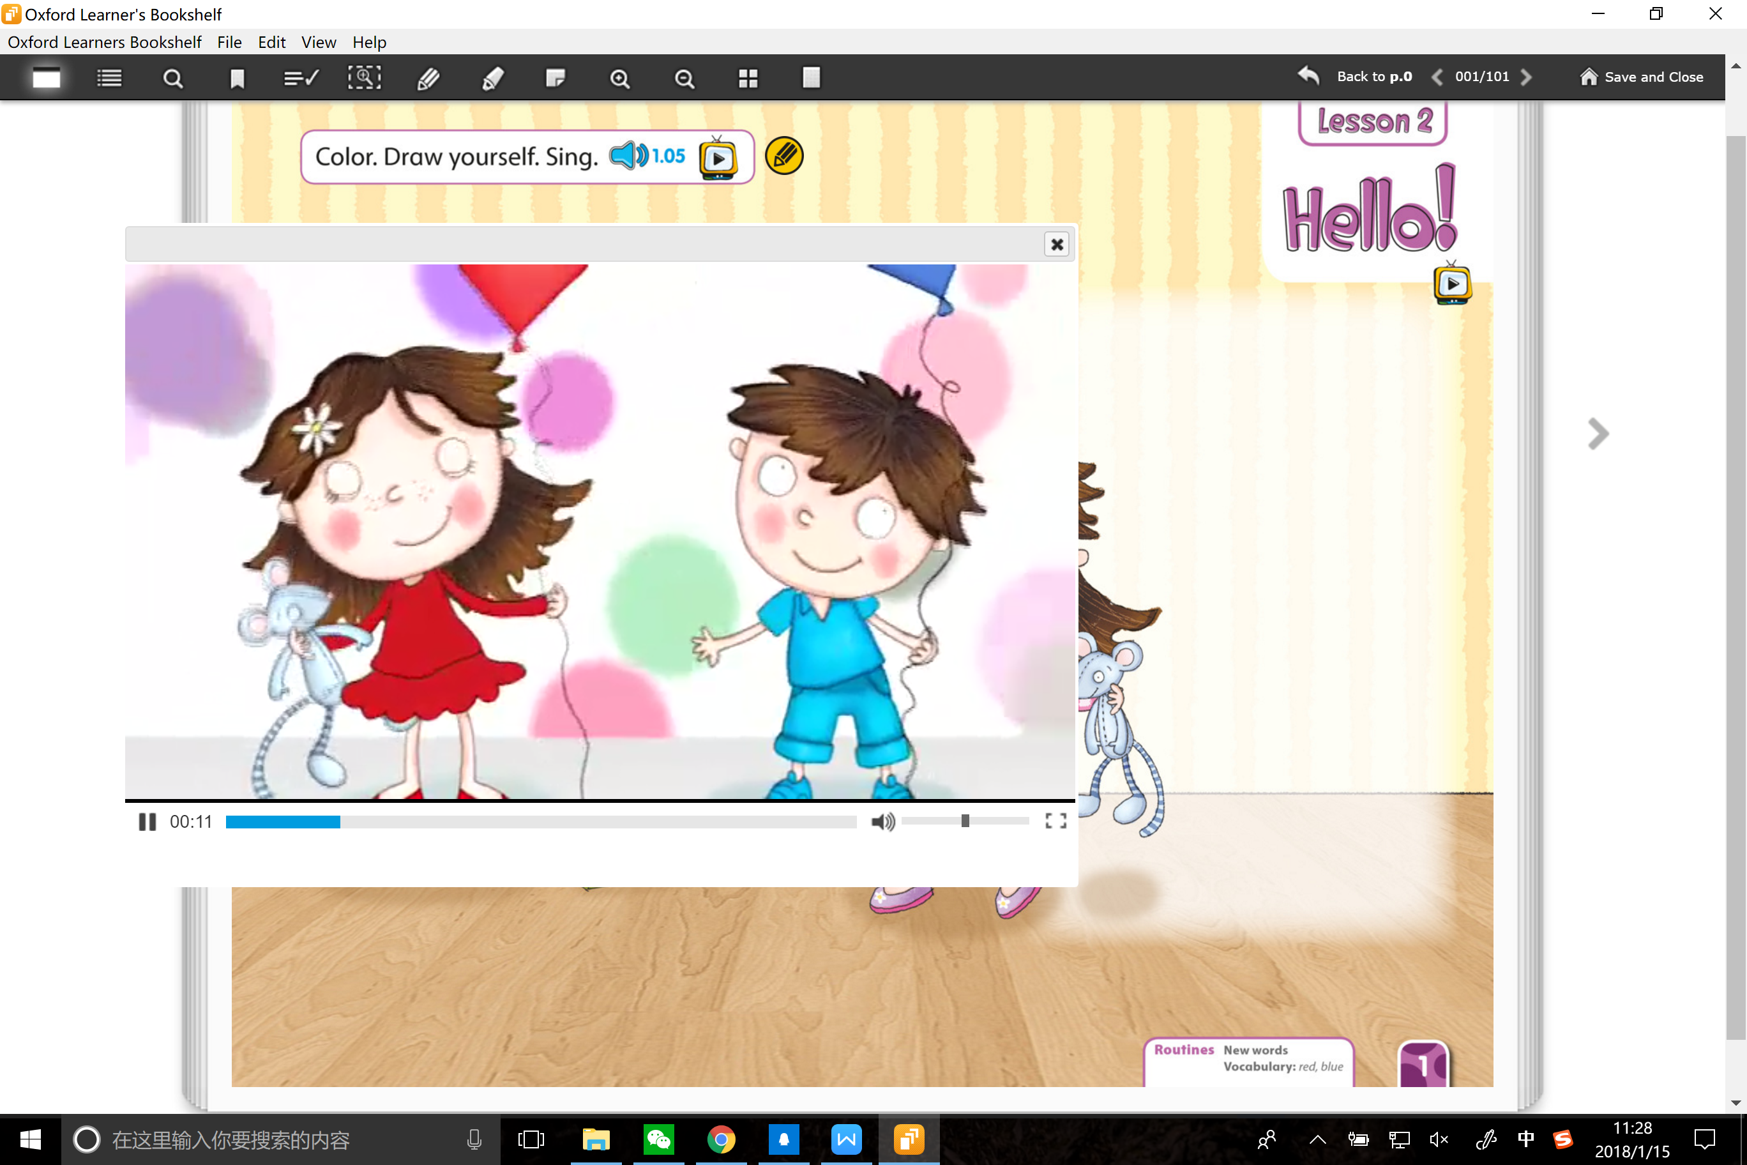Image resolution: width=1747 pixels, height=1165 pixels.
Task: Go to the next page in toolbar
Action: [1527, 77]
